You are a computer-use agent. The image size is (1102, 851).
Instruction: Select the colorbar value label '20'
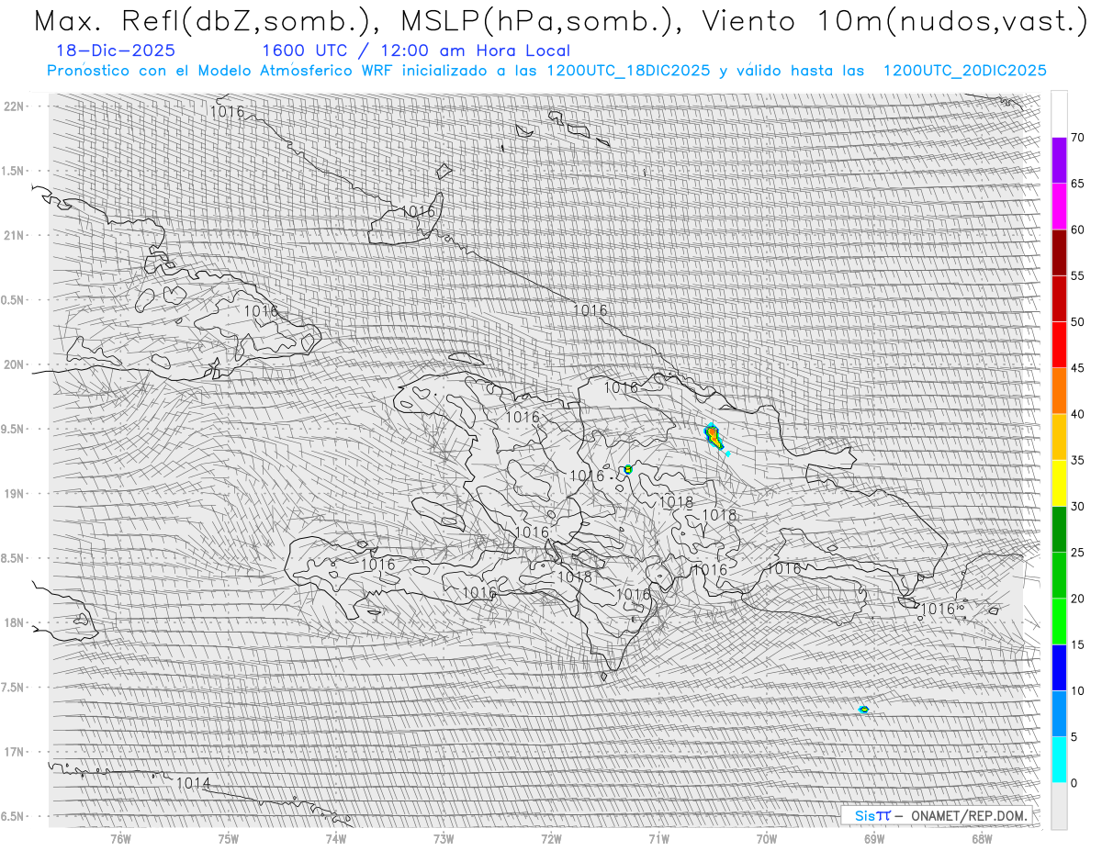[1077, 599]
